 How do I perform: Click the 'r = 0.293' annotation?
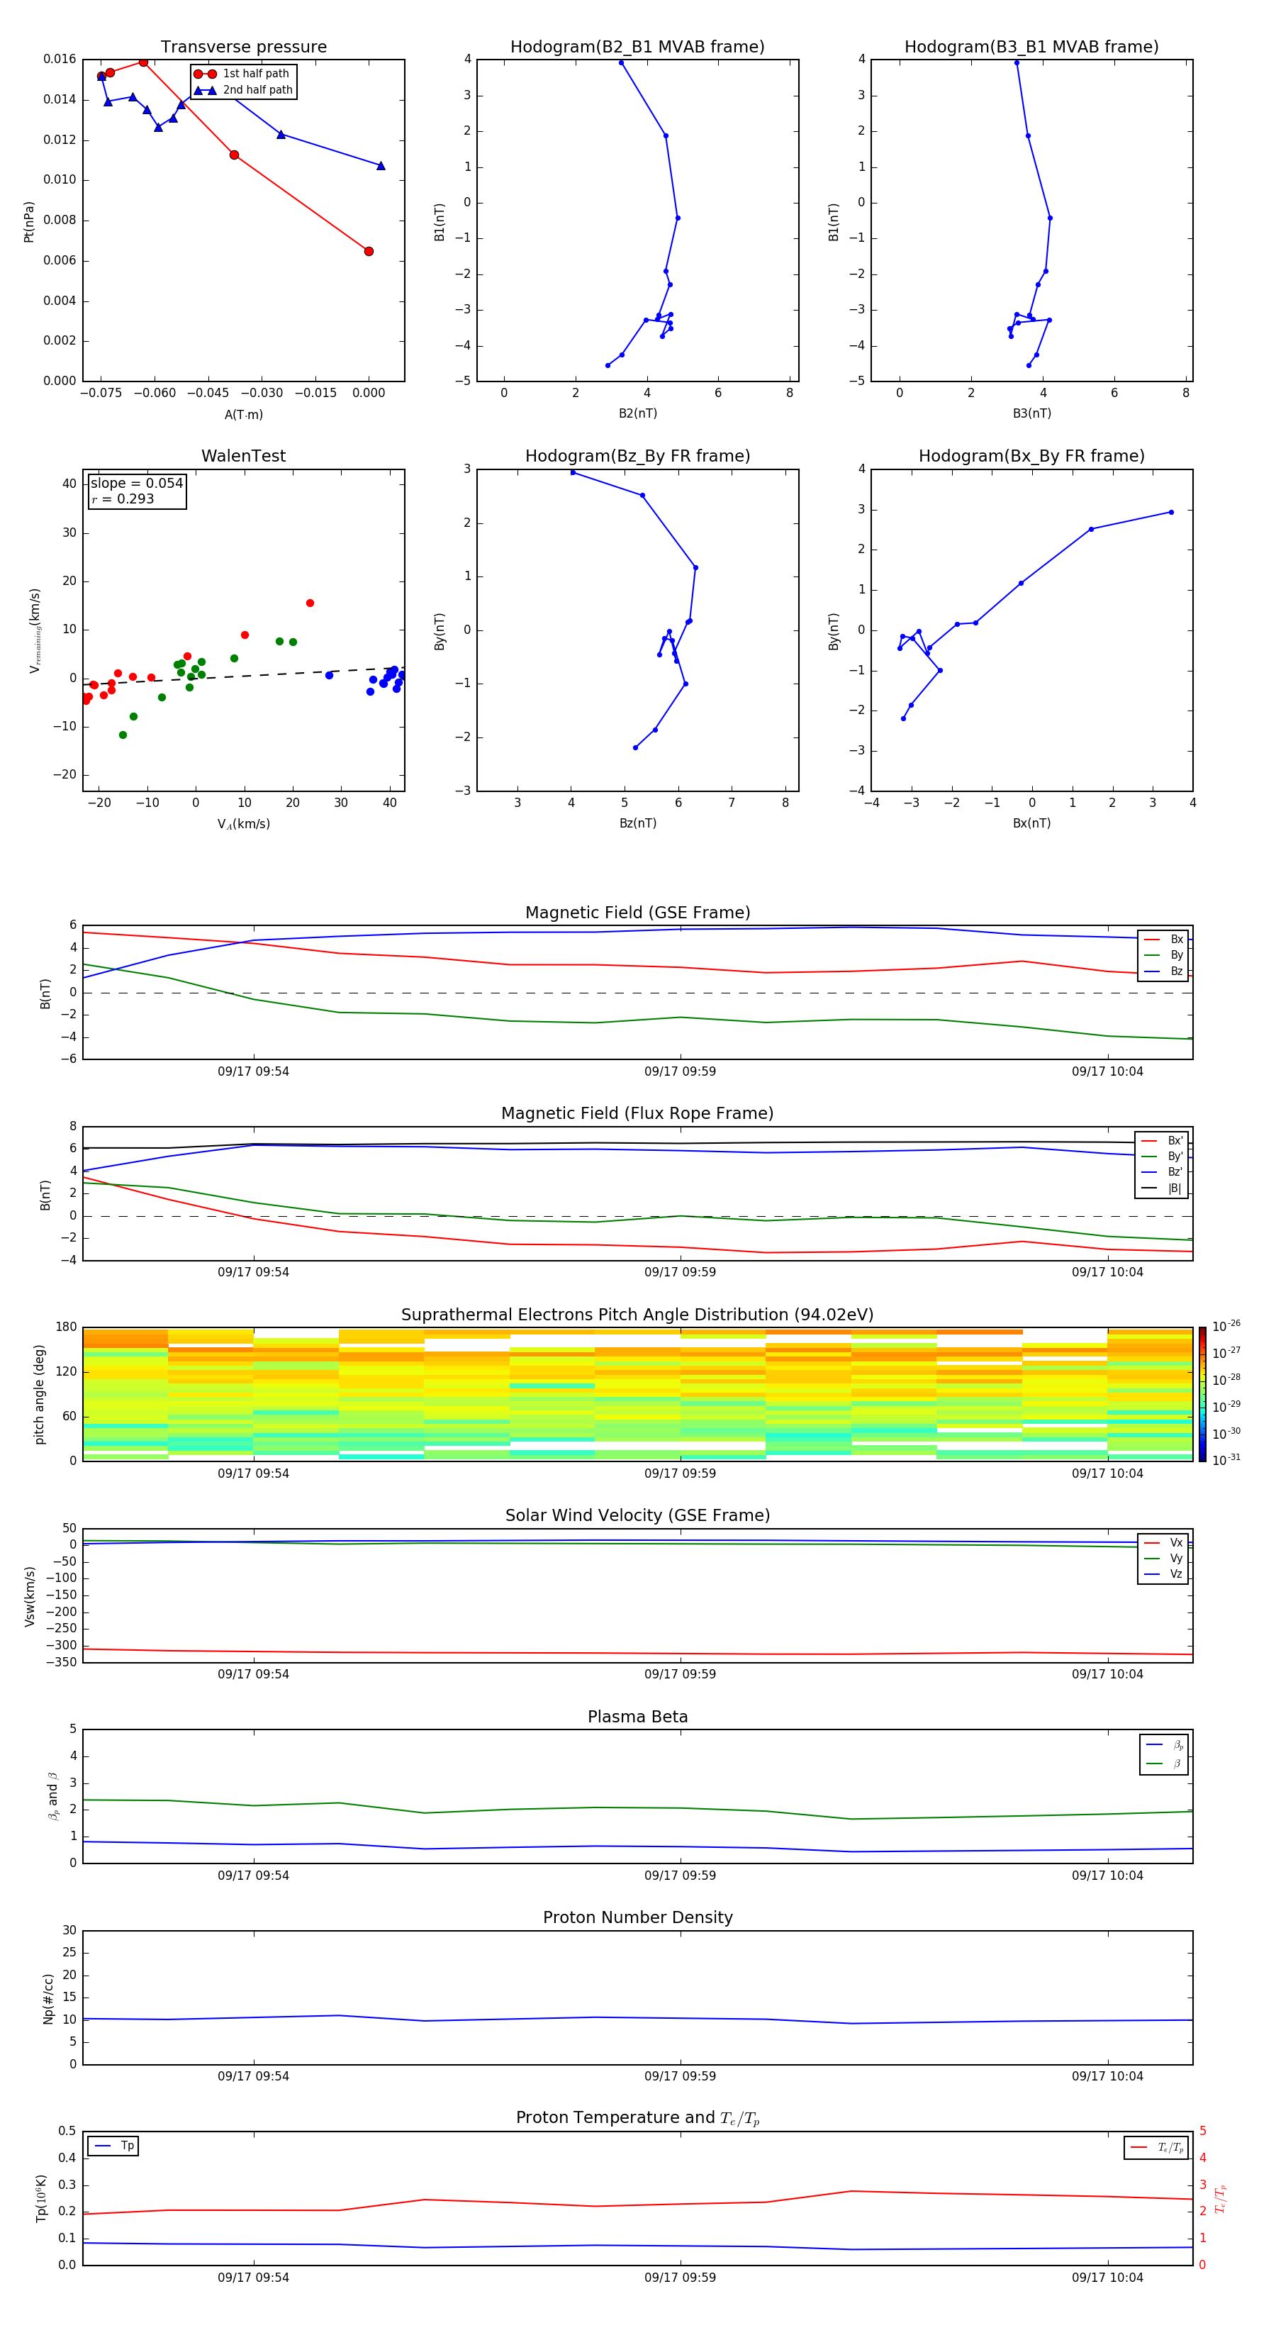(123, 498)
